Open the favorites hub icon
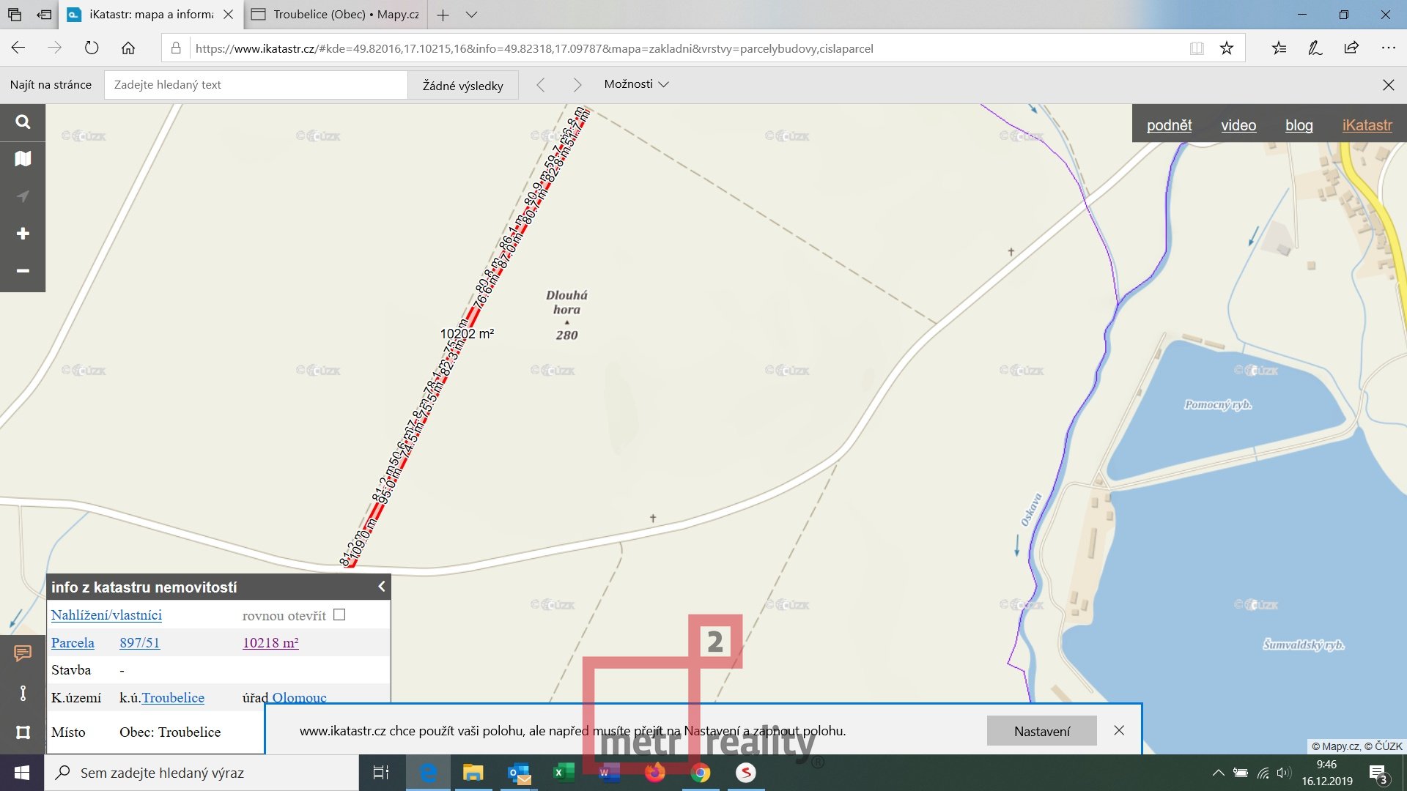The image size is (1407, 791). [x=1279, y=48]
